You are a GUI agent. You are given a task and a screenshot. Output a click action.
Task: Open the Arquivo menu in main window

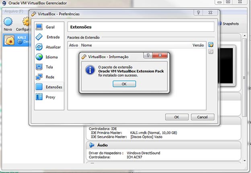coord(14,11)
